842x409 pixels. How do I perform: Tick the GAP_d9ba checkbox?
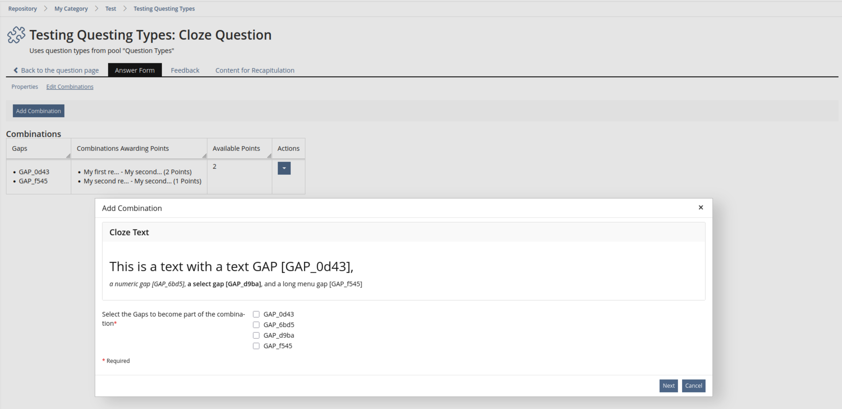coord(256,335)
